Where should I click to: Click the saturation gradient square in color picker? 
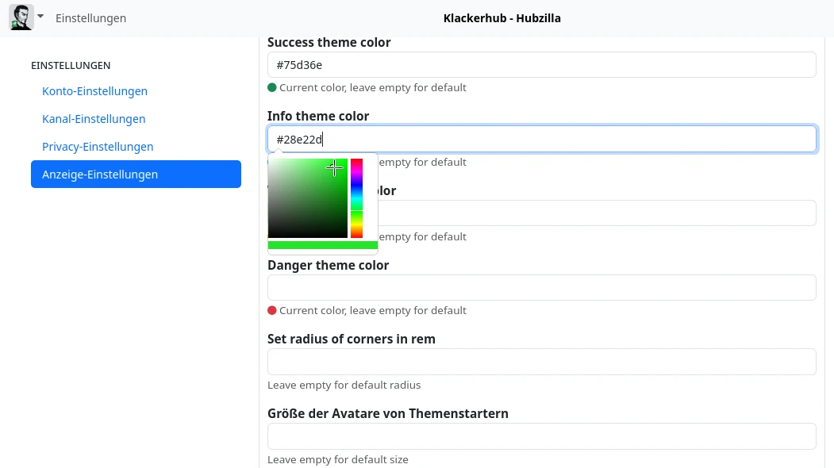pyautogui.click(x=307, y=198)
